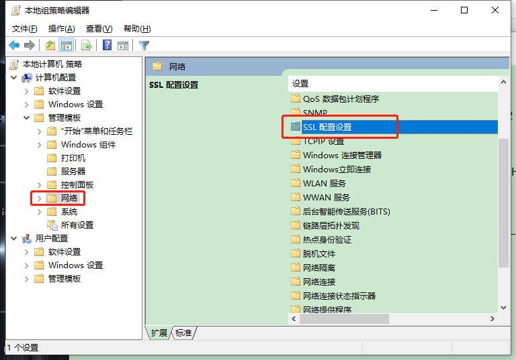
Task: Click the 链路层拓扑发现 folder icon
Action: tap(296, 225)
